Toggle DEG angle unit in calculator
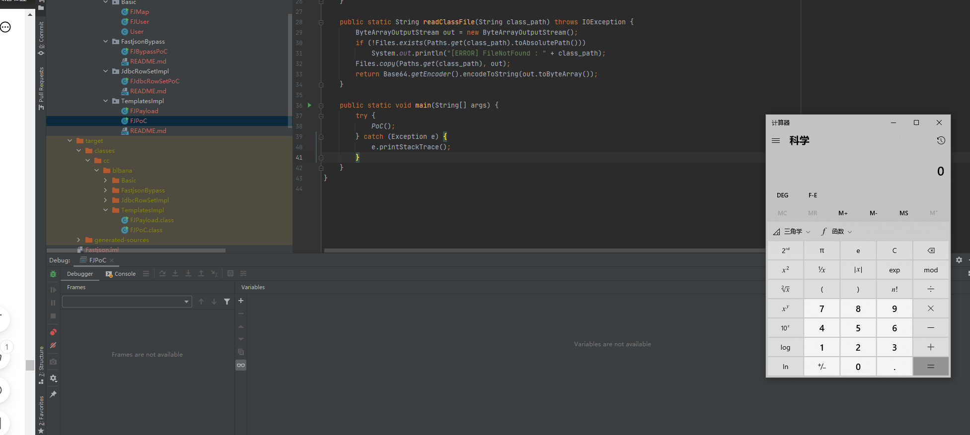 tap(782, 195)
